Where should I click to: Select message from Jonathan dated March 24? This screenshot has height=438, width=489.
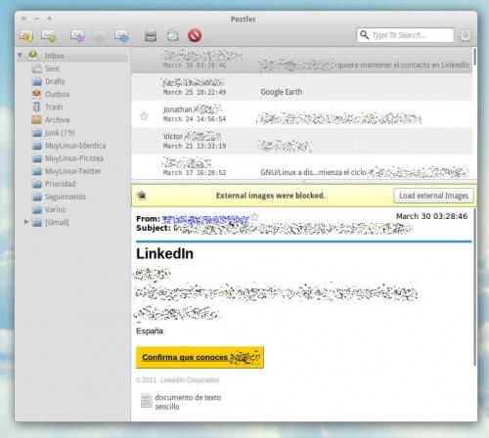(301, 114)
